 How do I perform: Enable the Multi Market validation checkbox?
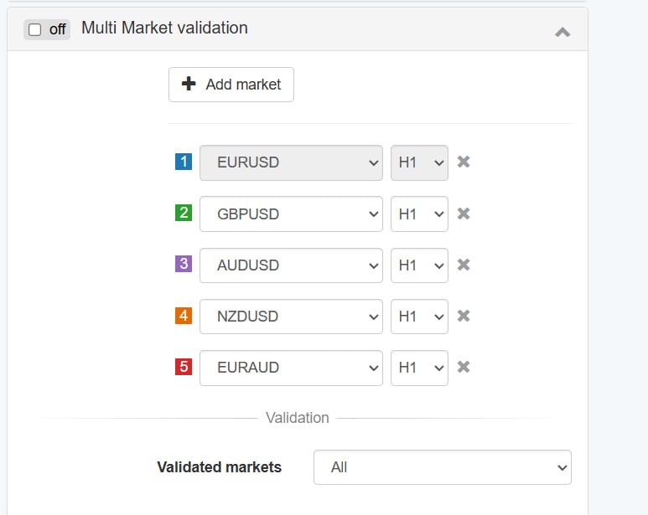pyautogui.click(x=34, y=29)
